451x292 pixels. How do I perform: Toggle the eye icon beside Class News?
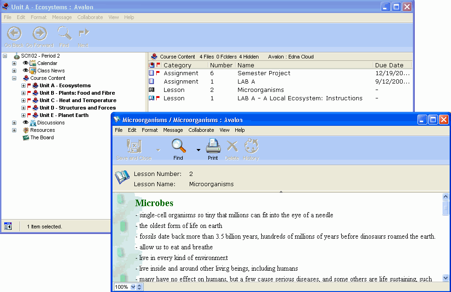(x=26, y=71)
